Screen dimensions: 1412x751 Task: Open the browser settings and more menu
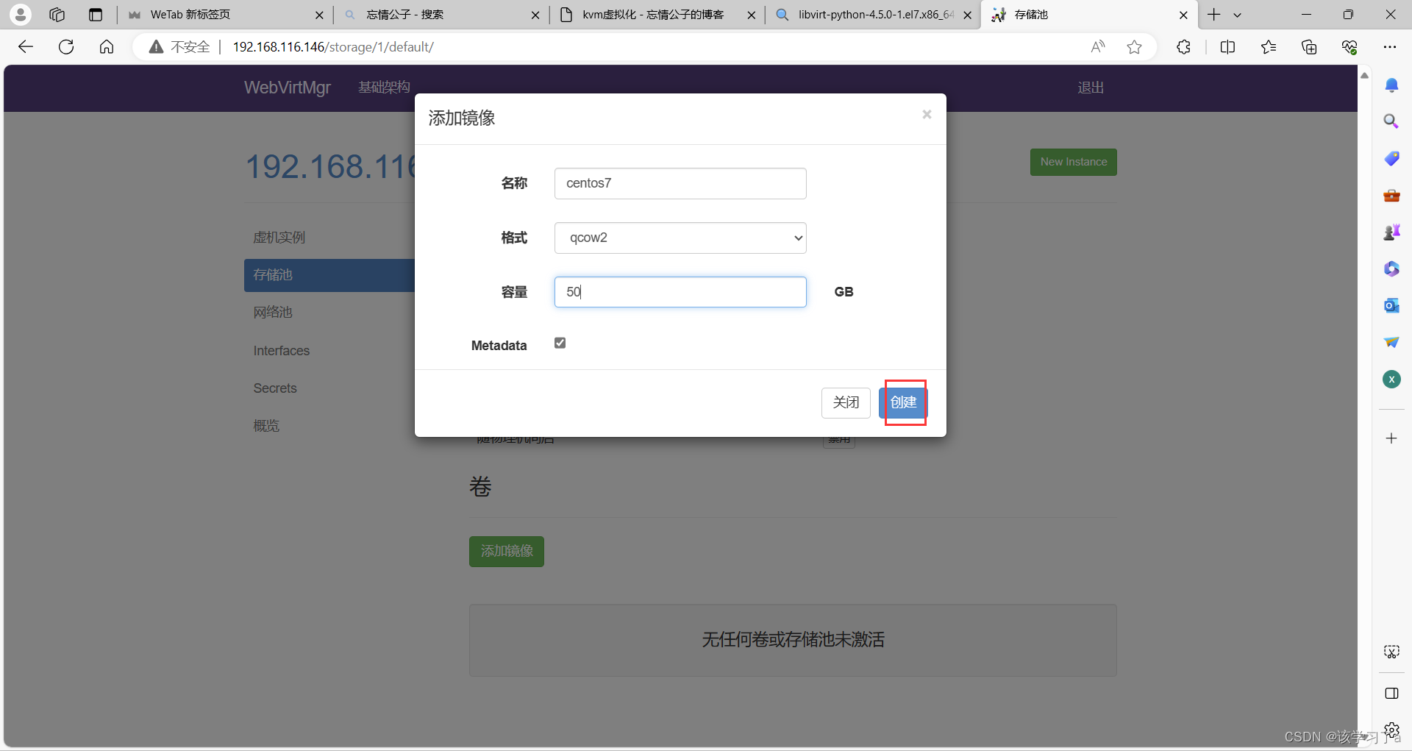[1389, 47]
